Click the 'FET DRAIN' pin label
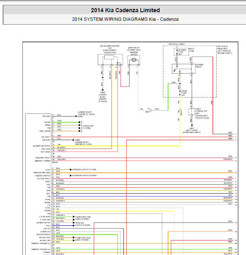 (45, 152)
